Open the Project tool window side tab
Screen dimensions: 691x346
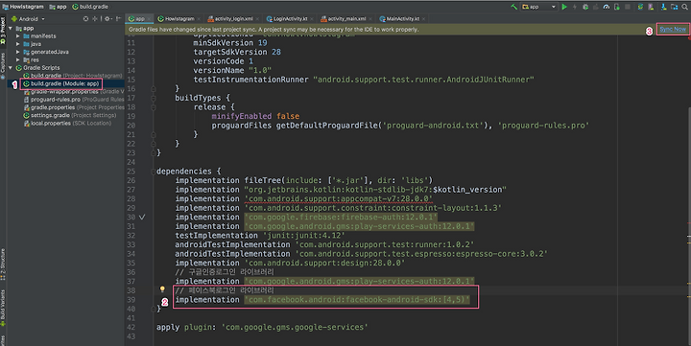coord(3,30)
